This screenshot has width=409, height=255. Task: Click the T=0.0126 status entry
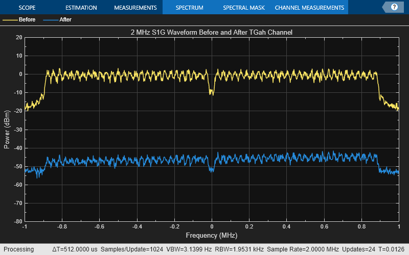392,249
